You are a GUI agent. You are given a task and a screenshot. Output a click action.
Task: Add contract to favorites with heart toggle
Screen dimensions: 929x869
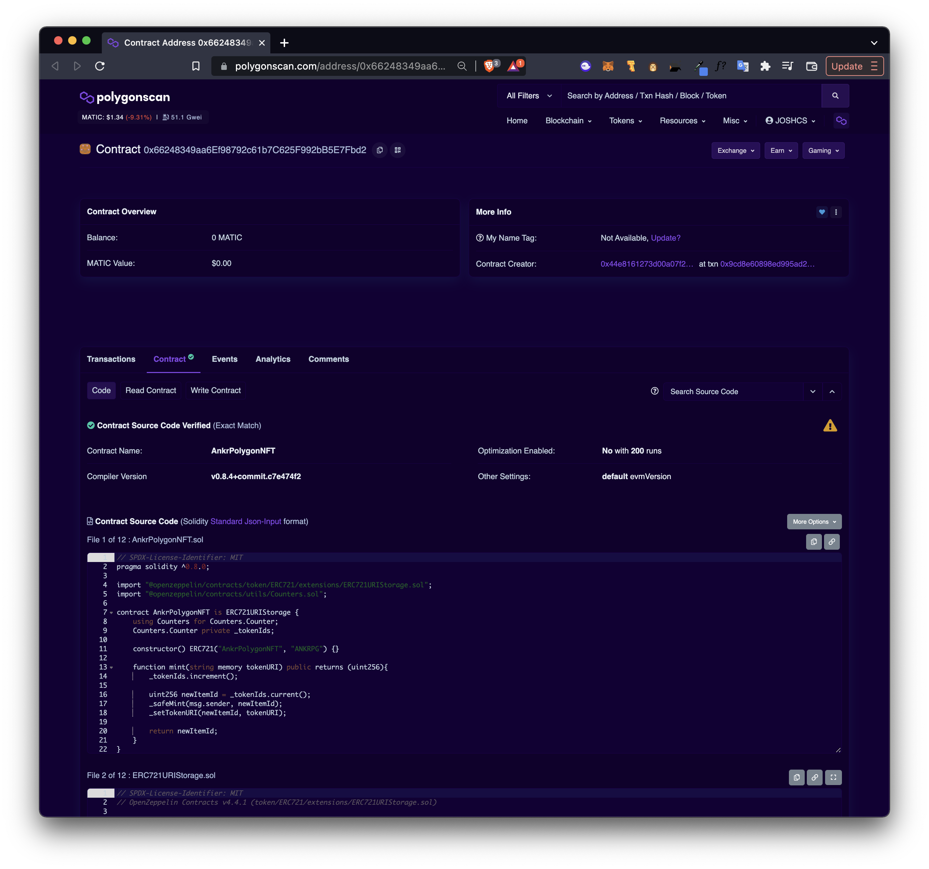coord(822,212)
